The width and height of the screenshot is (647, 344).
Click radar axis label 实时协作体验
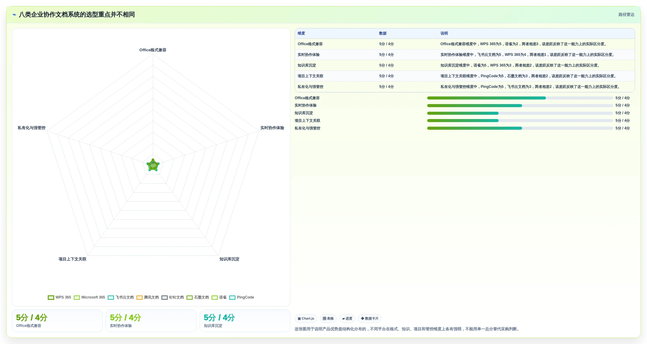click(272, 128)
